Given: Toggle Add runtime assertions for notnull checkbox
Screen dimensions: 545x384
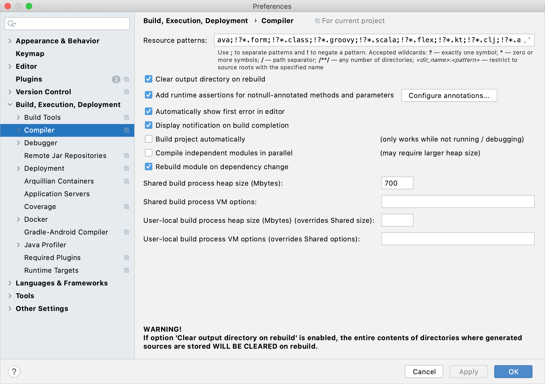Looking at the screenshot, I should 149,95.
